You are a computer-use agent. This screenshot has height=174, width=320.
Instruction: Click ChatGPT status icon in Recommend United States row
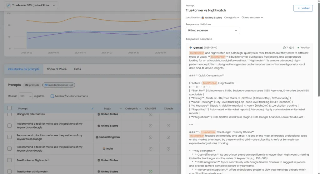coord(151,126)
